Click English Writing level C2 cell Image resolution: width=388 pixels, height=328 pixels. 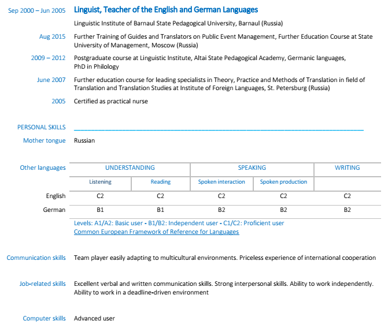[347, 196]
